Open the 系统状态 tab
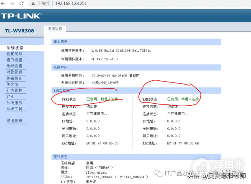251x184 pixels. tap(55, 29)
